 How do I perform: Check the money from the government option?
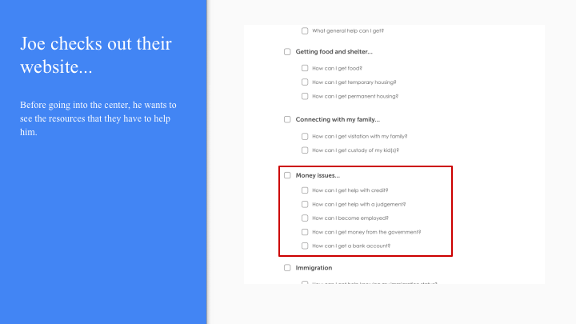tap(305, 232)
